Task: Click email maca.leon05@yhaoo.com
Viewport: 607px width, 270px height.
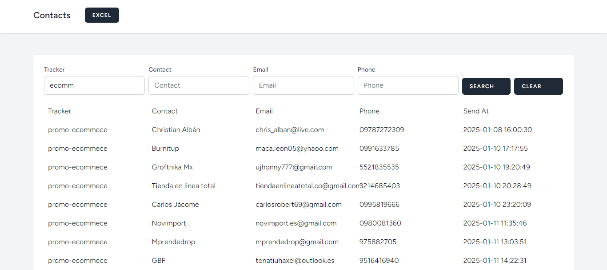Action: point(297,149)
